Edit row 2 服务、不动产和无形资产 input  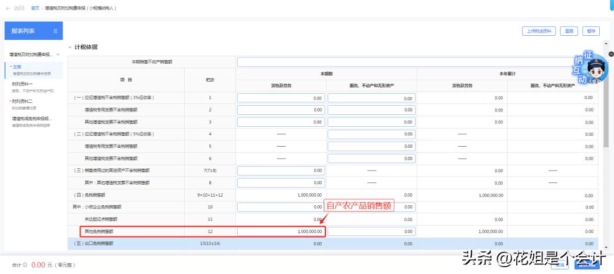[371, 110]
